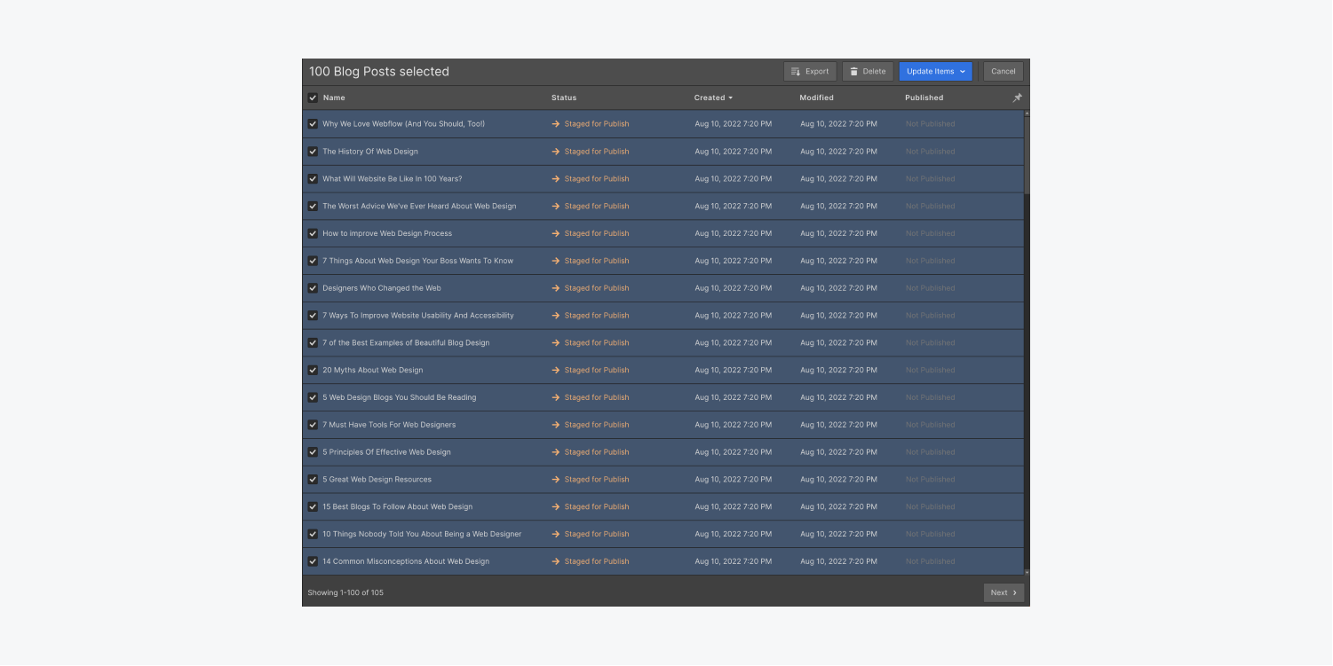This screenshot has width=1333, height=666.
Task: Click the list's vertical scrollbar thumb
Action: pyautogui.click(x=1027, y=155)
